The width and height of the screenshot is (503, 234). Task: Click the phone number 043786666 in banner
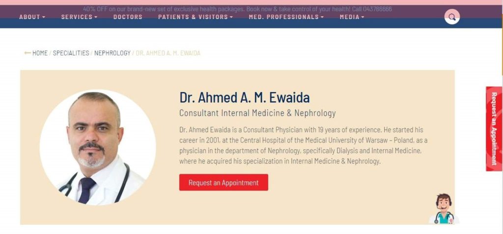[377, 9]
